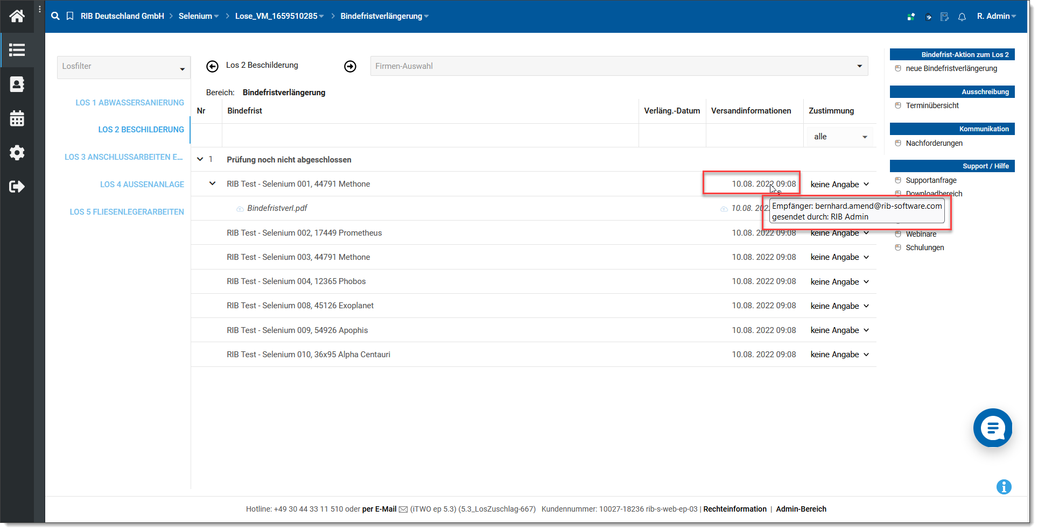This screenshot has height=531, width=1038.
Task: Select LOS 2 BESCHILDERUNG
Action: (x=141, y=130)
